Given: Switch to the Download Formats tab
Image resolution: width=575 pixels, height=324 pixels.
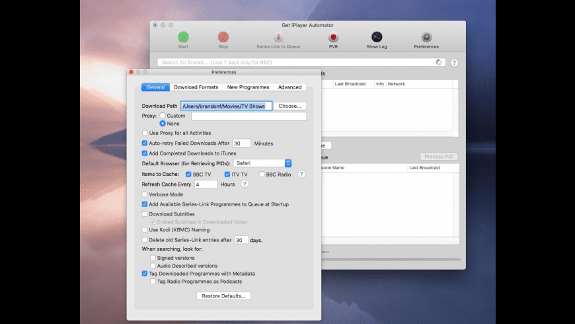Looking at the screenshot, I should 196,87.
